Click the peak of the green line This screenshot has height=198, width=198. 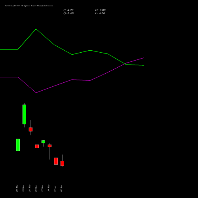[36, 29]
